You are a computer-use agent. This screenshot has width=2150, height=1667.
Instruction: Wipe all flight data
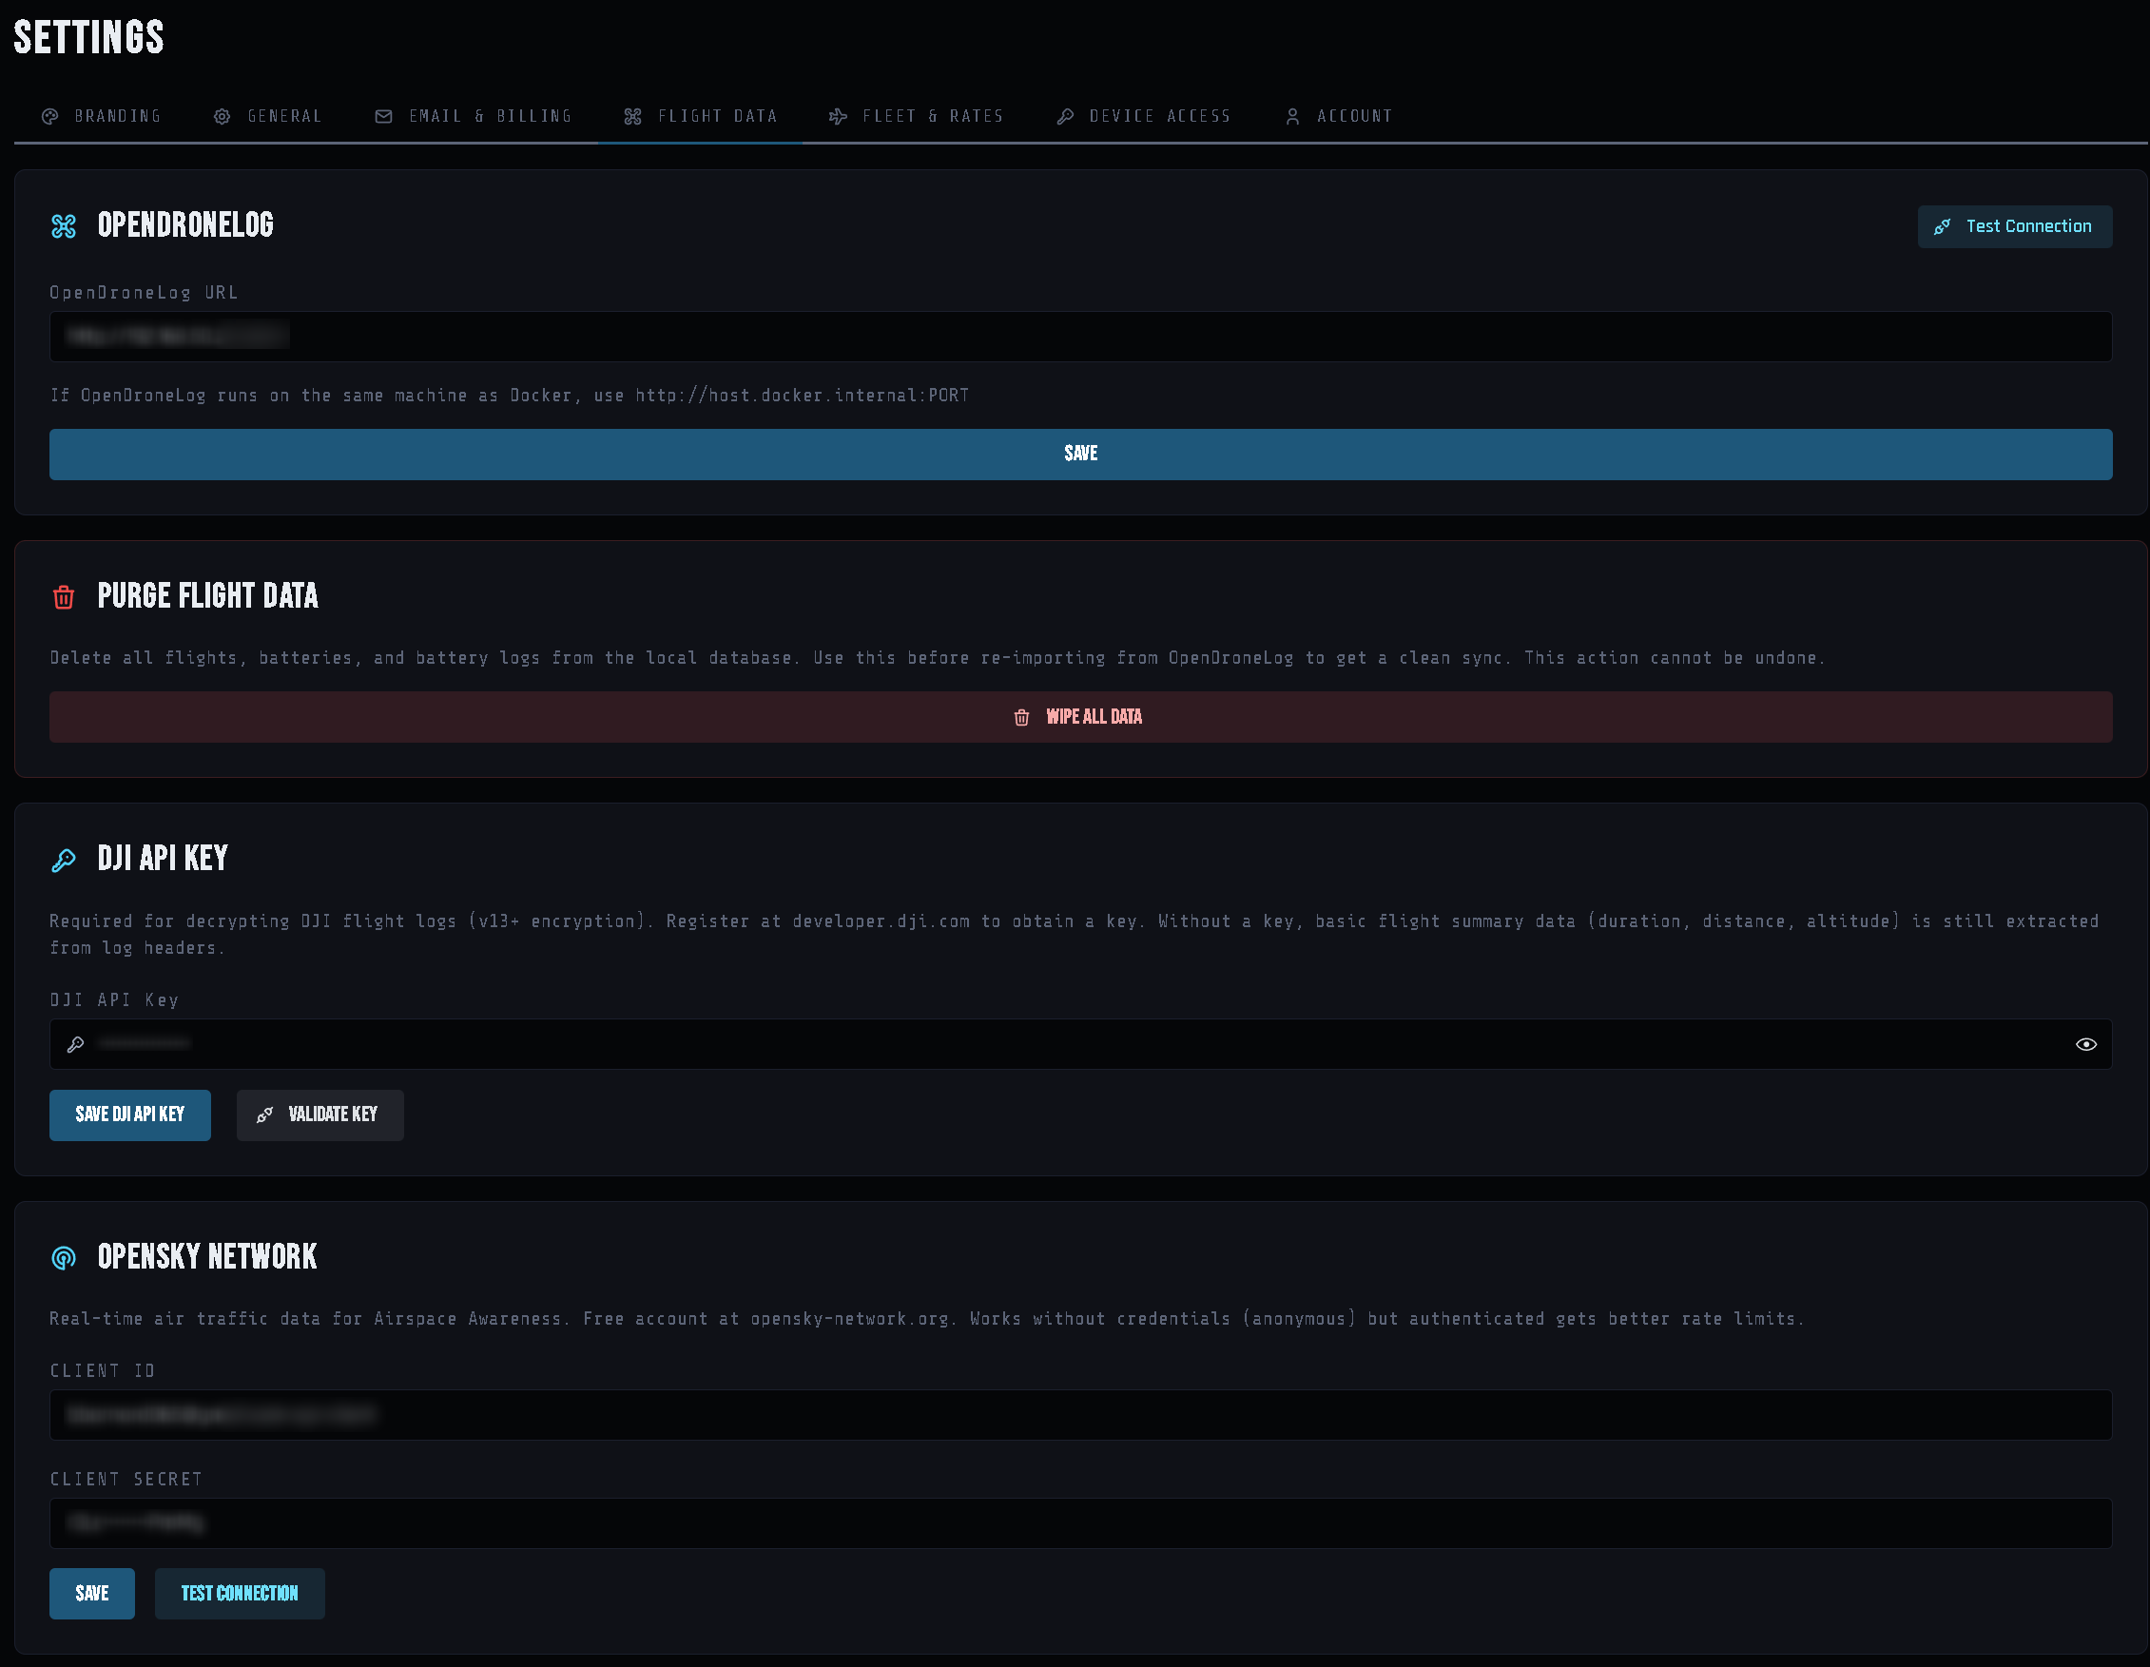(1081, 717)
